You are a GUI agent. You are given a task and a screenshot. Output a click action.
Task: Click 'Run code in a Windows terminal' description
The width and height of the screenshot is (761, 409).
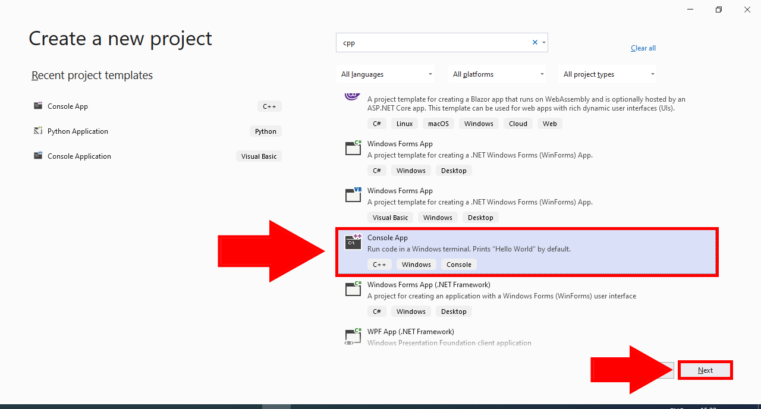tap(469, 249)
